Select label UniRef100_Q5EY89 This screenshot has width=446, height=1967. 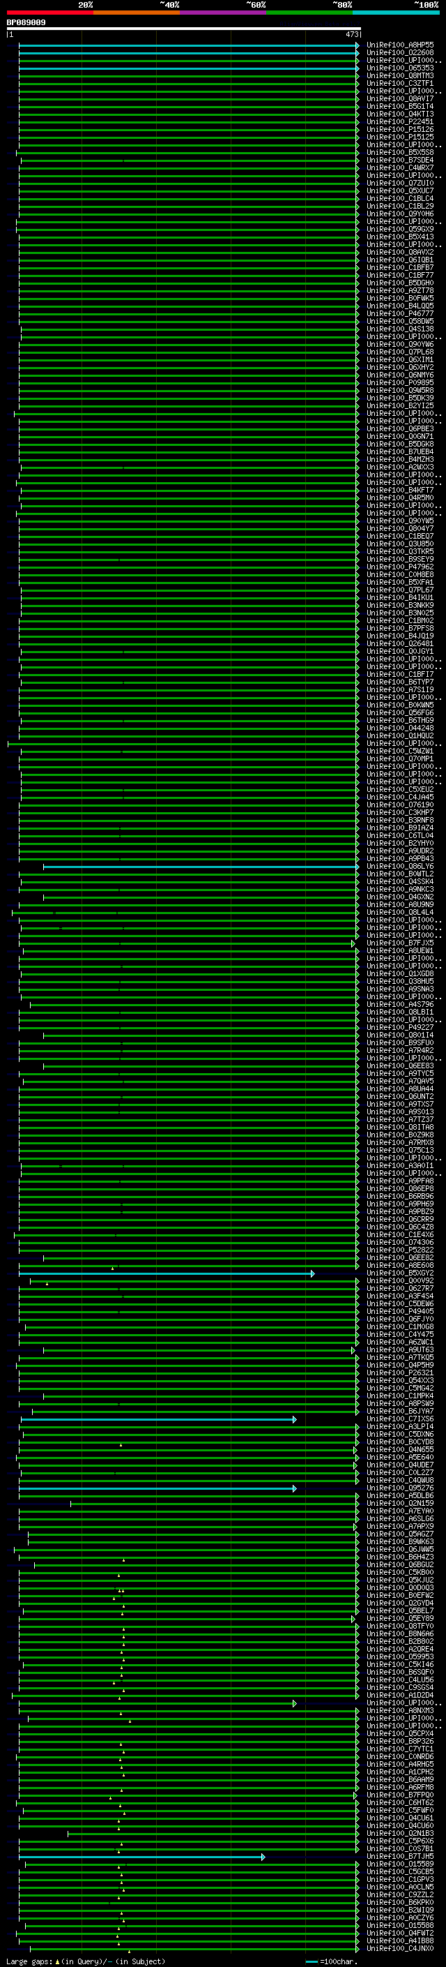[x=400, y=1618]
